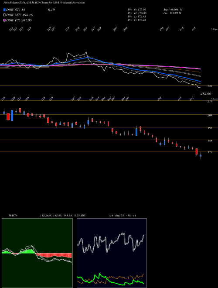Screen dimensions: 218x288
Task: Open the dark blue ADX indicator chart
Action: [x=112, y=253]
